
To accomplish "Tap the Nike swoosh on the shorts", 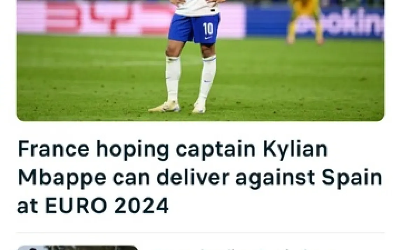I will point(207,38).
